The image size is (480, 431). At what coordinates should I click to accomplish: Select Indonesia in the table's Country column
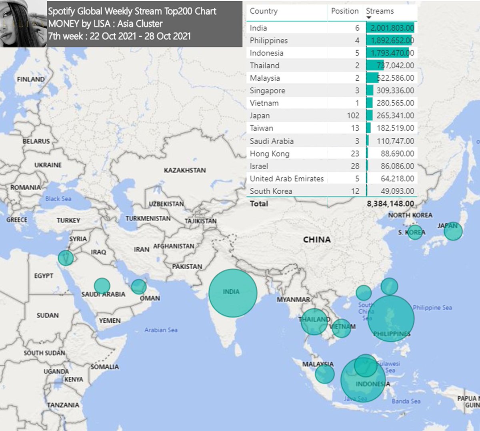point(266,53)
